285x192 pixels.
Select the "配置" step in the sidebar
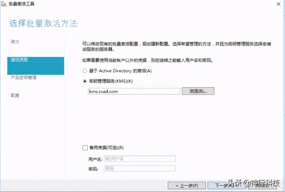point(15,95)
